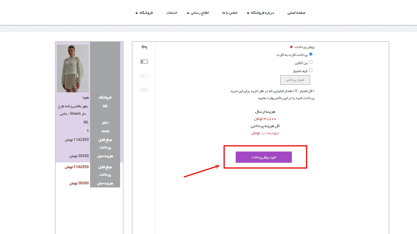
Task: Focus the امتیاز پرداختی input box
Action: pyautogui.click(x=295, y=80)
